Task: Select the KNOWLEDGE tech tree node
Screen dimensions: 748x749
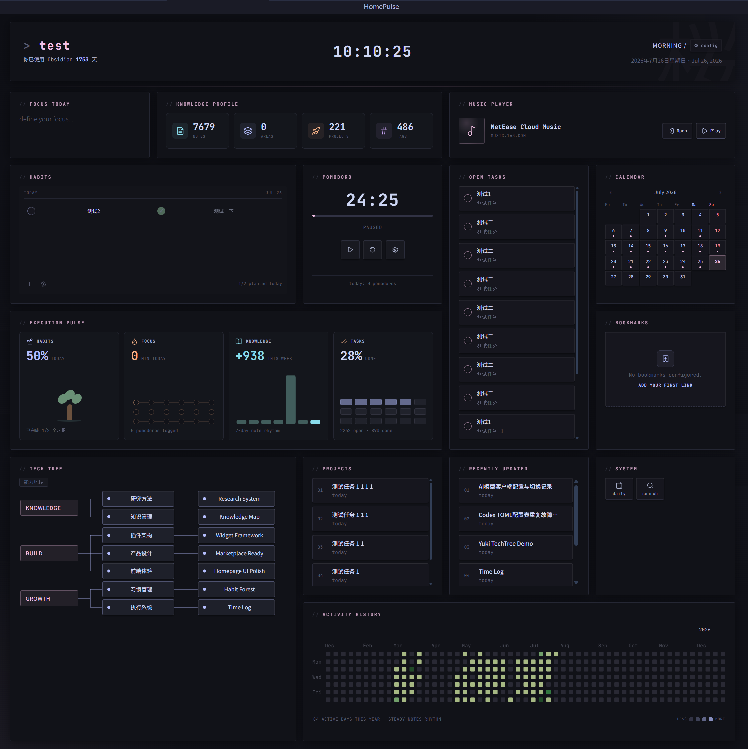Action: click(49, 508)
